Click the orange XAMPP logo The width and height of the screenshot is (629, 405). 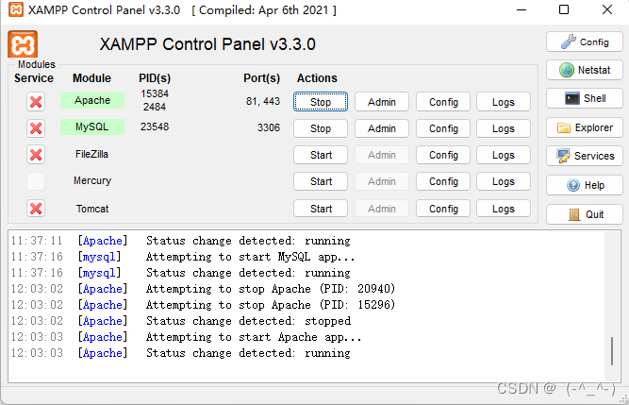coord(23,44)
